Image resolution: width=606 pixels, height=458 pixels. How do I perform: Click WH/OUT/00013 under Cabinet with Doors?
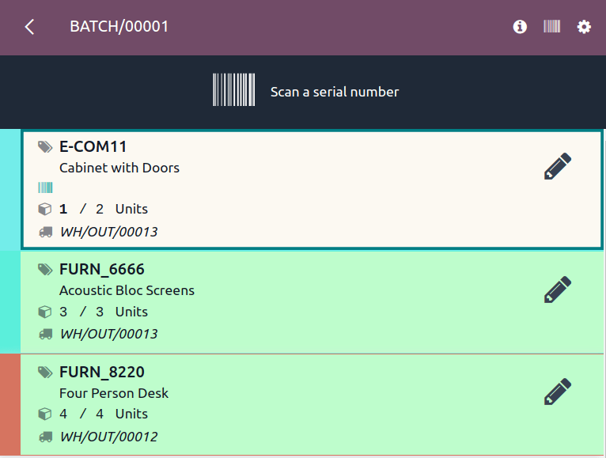pyautogui.click(x=109, y=232)
